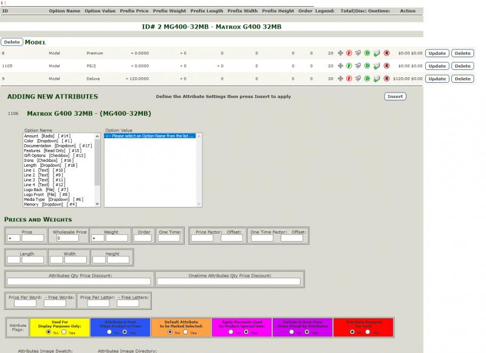Set Used For Display Purposes Only to Yes
The width and height of the screenshot is (486, 353).
coord(64,332)
